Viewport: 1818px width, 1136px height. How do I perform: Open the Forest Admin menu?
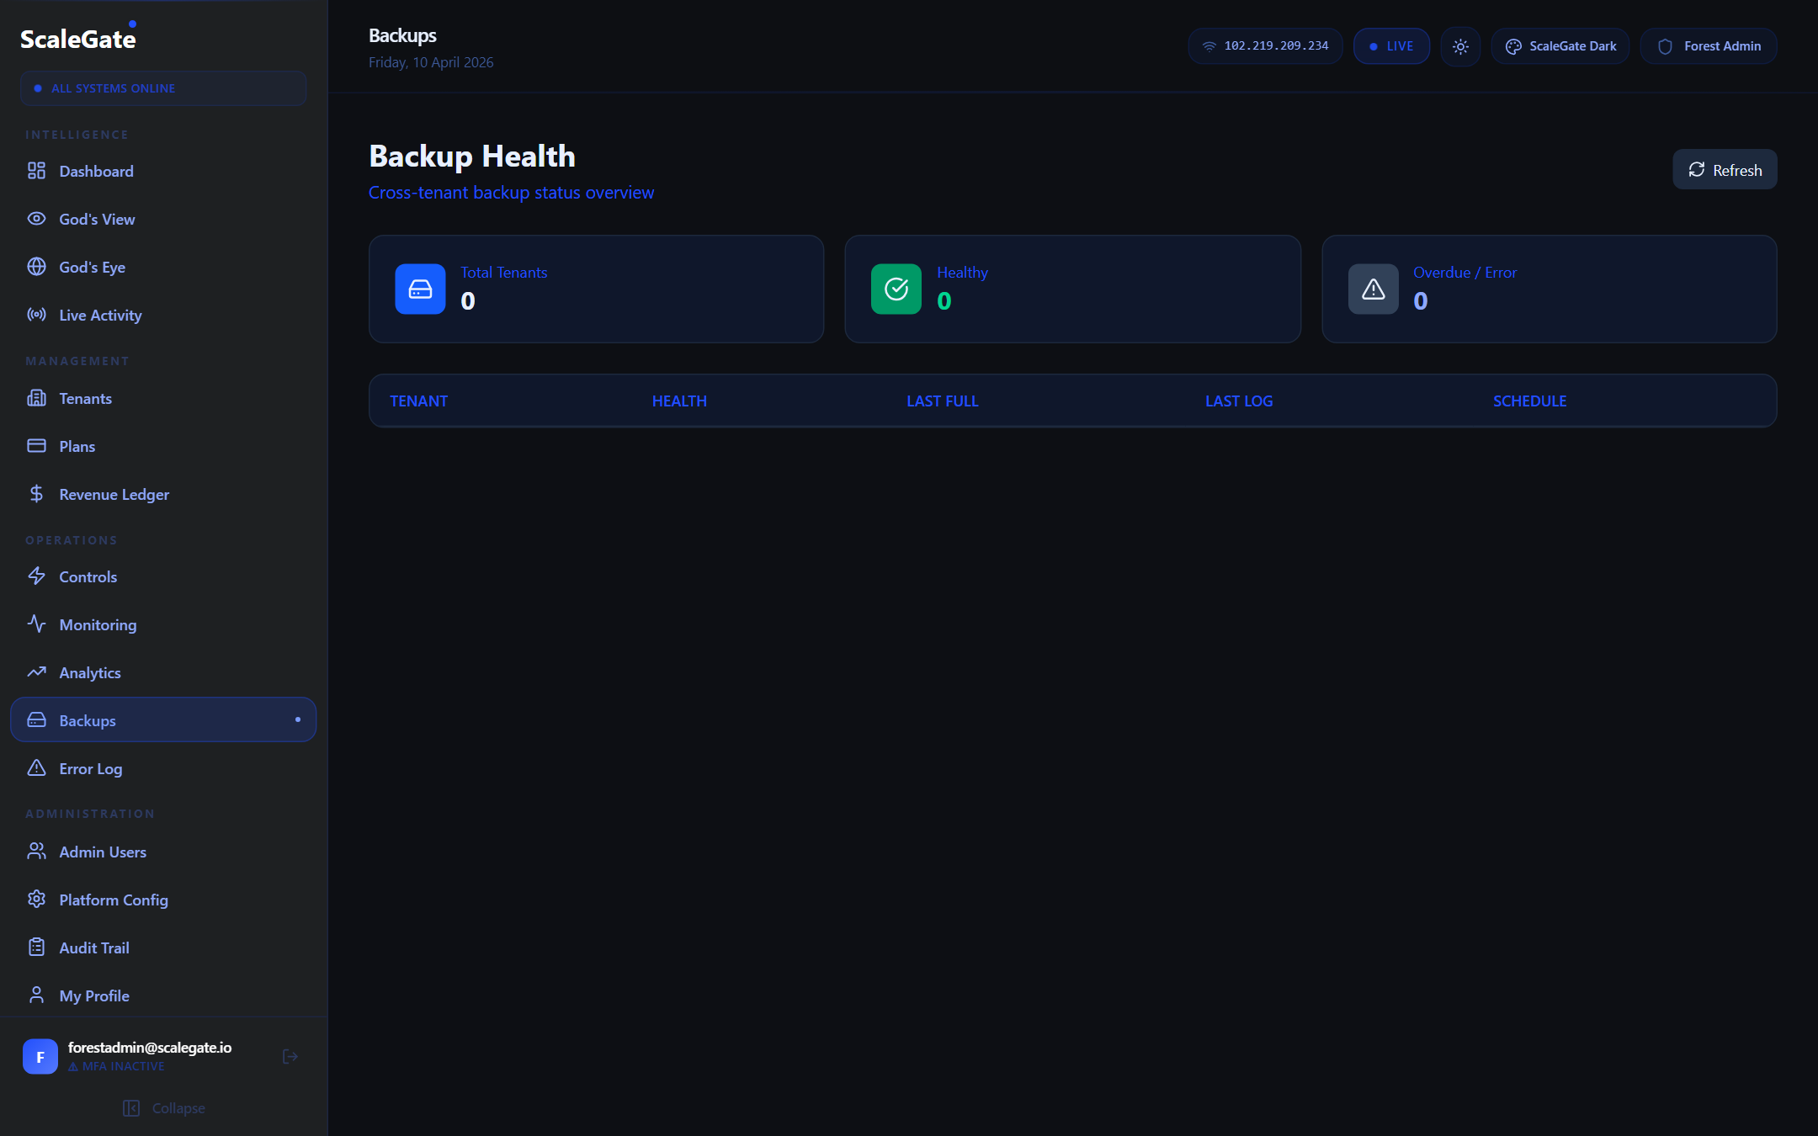click(1708, 46)
